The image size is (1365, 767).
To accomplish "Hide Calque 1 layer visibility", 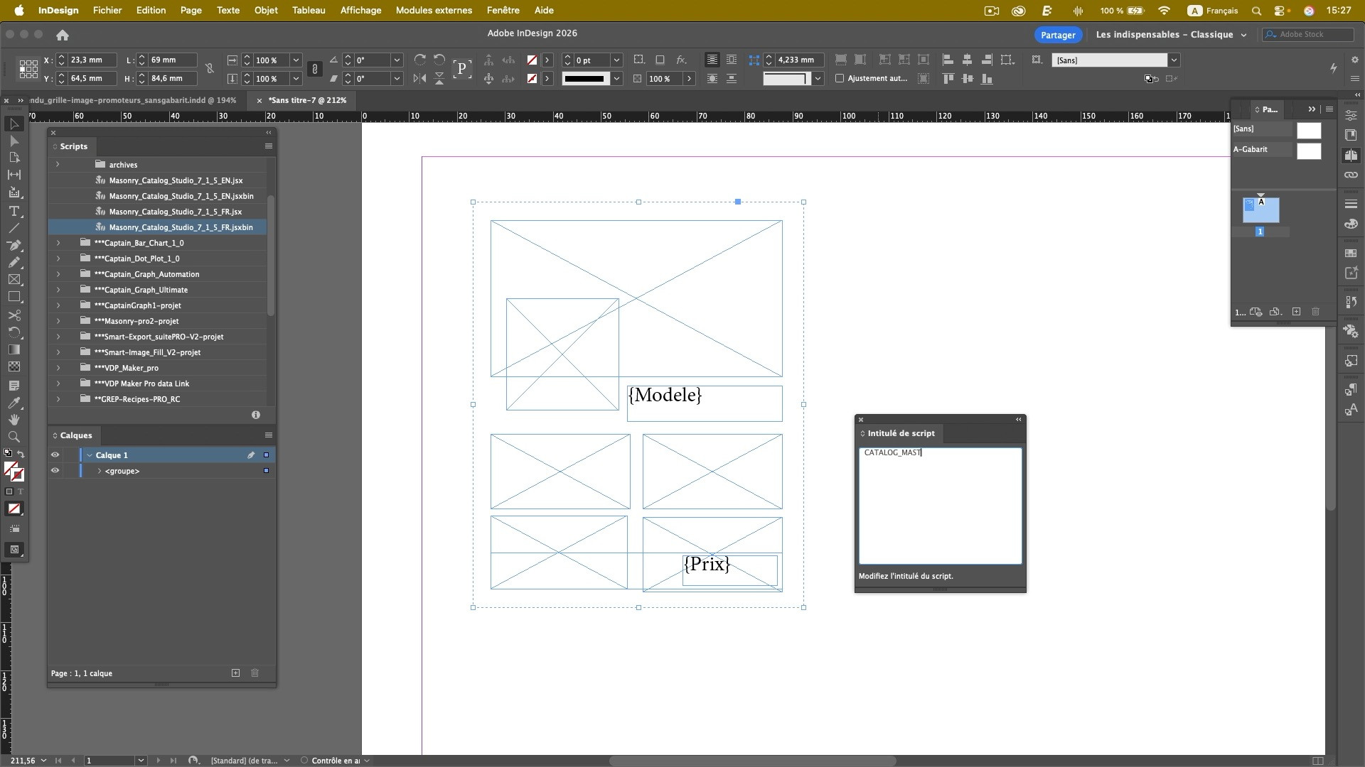I will click(x=55, y=455).
